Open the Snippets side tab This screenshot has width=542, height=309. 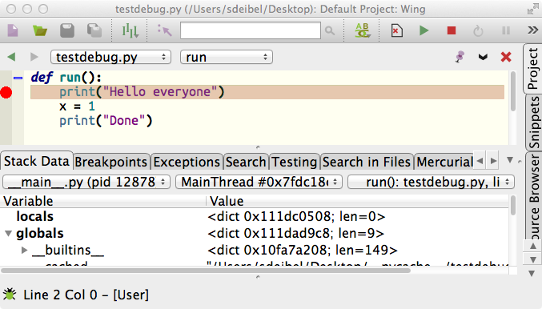(x=534, y=122)
